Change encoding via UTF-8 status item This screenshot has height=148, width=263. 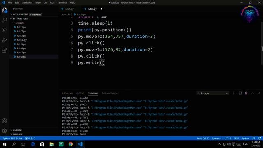(228, 139)
